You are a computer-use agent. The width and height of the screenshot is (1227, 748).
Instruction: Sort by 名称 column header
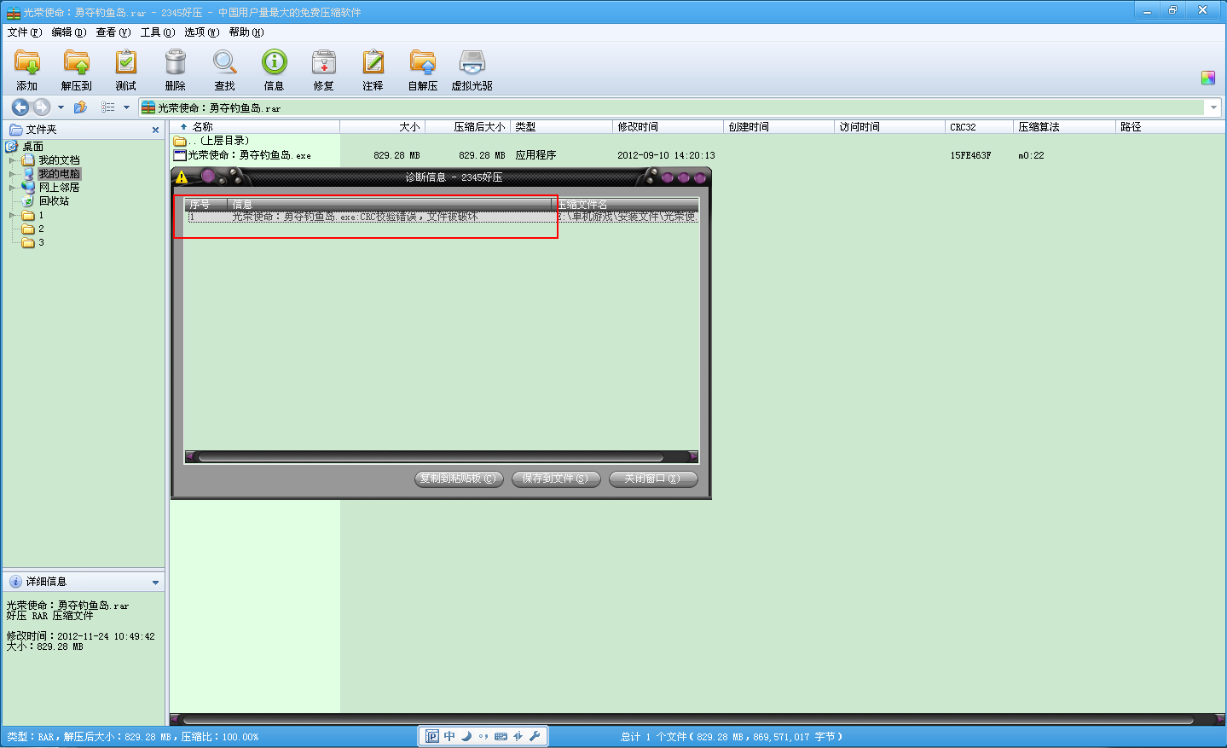[x=256, y=126]
